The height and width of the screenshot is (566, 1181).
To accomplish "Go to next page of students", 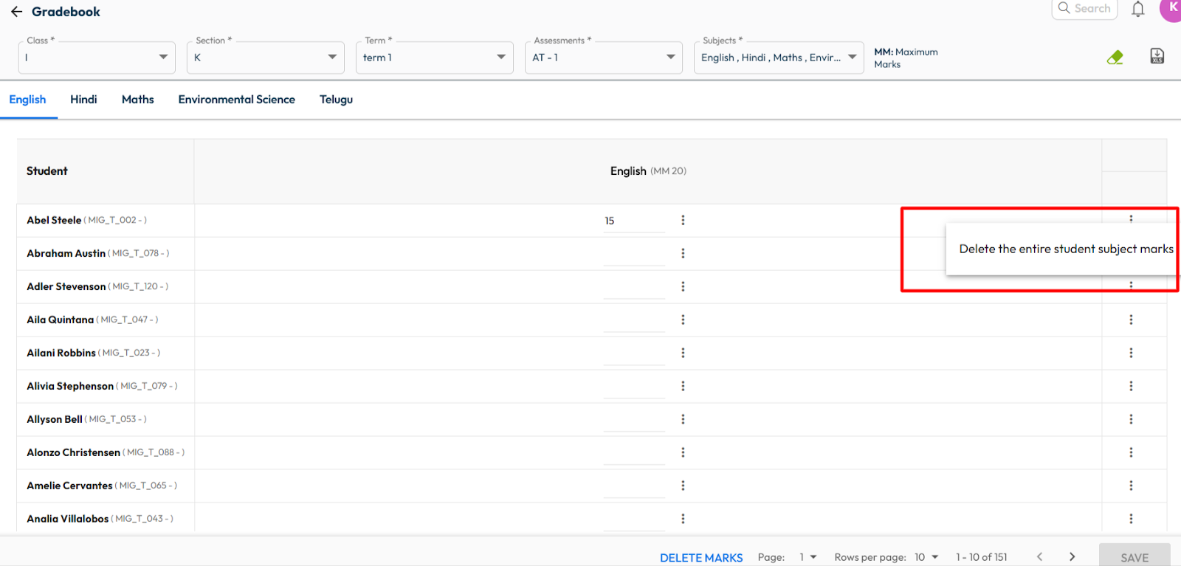I will pyautogui.click(x=1072, y=557).
